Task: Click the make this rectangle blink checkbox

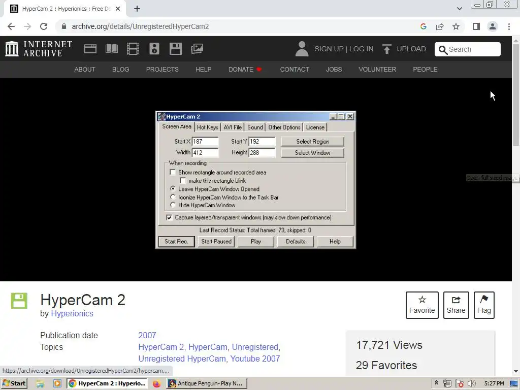Action: point(183,180)
